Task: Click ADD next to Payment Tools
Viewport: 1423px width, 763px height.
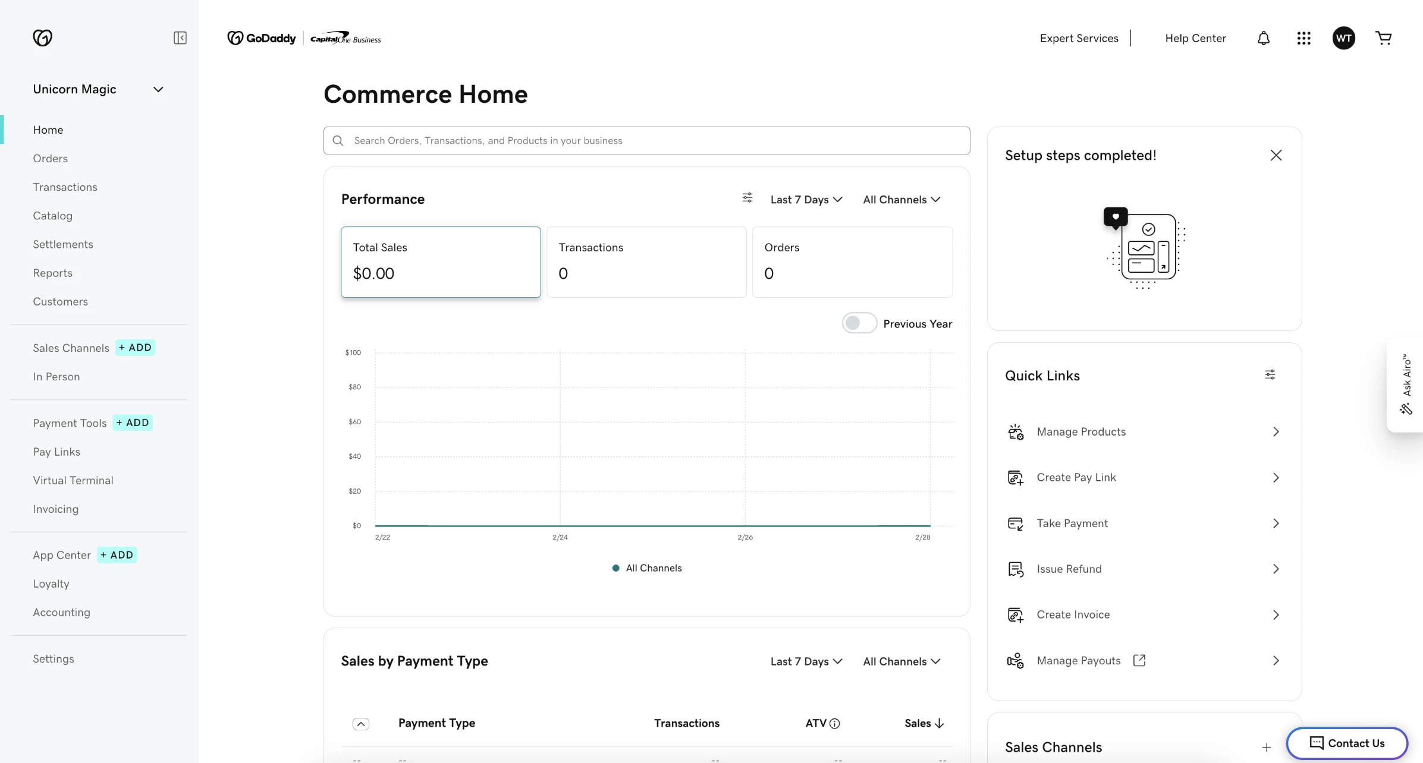Action: coord(133,423)
